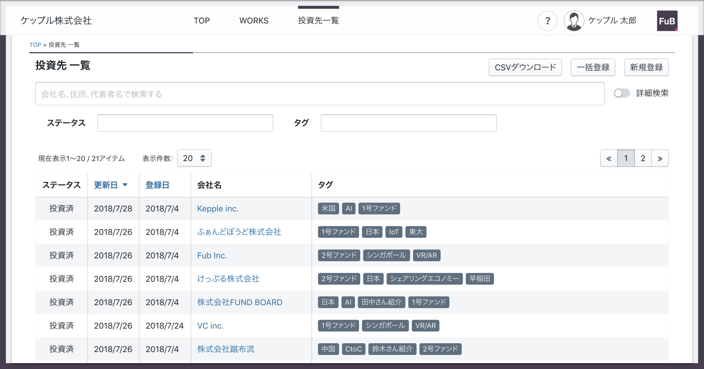Open the 表示件数 dropdown showing 20
The height and width of the screenshot is (369, 704).
point(194,158)
